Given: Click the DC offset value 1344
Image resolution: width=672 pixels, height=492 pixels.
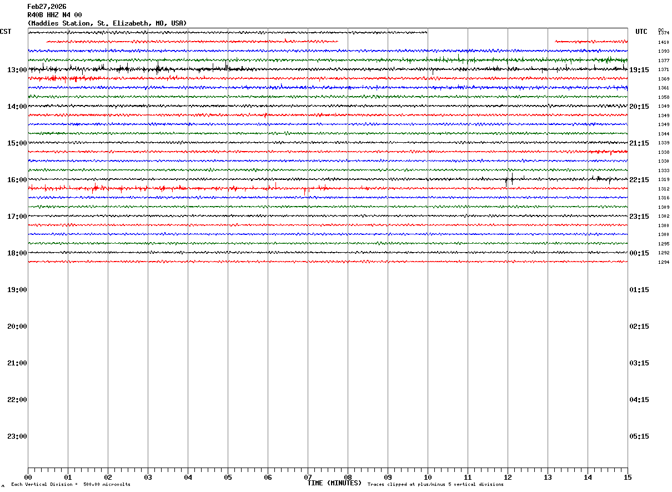Looking at the screenshot, I should tap(664, 134).
